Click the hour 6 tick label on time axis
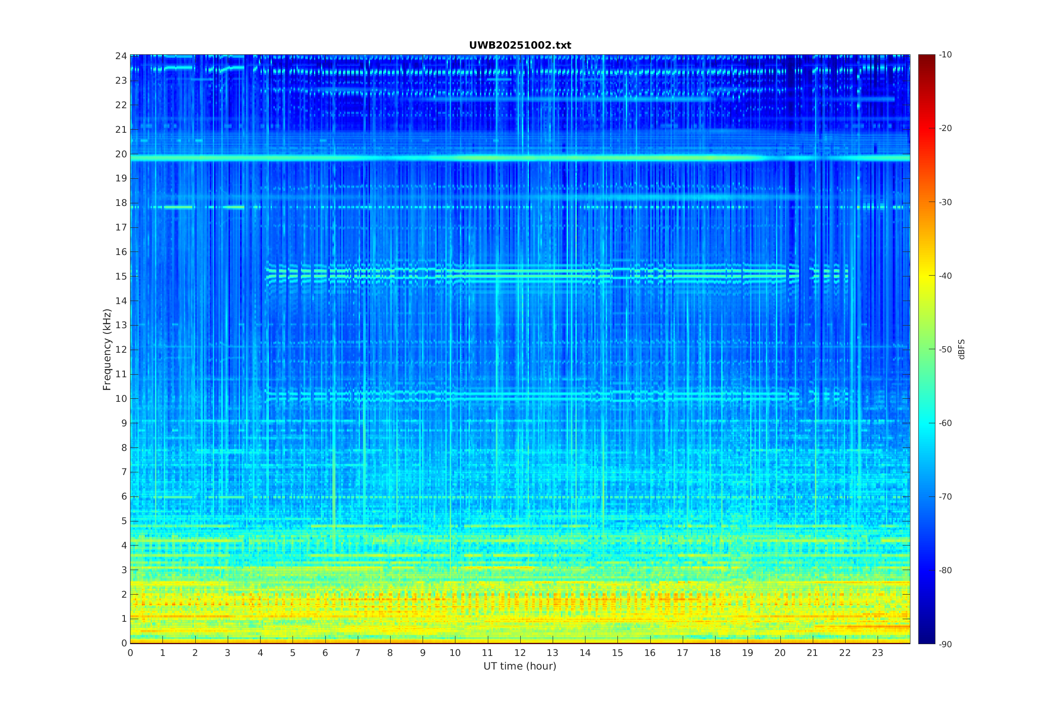Screen dimensions: 1051x723 tap(325, 653)
